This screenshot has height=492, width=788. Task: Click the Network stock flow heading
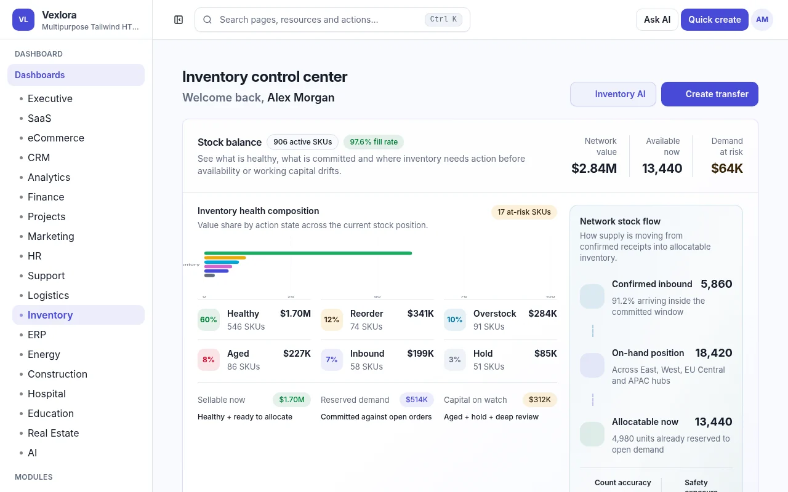[620, 221]
